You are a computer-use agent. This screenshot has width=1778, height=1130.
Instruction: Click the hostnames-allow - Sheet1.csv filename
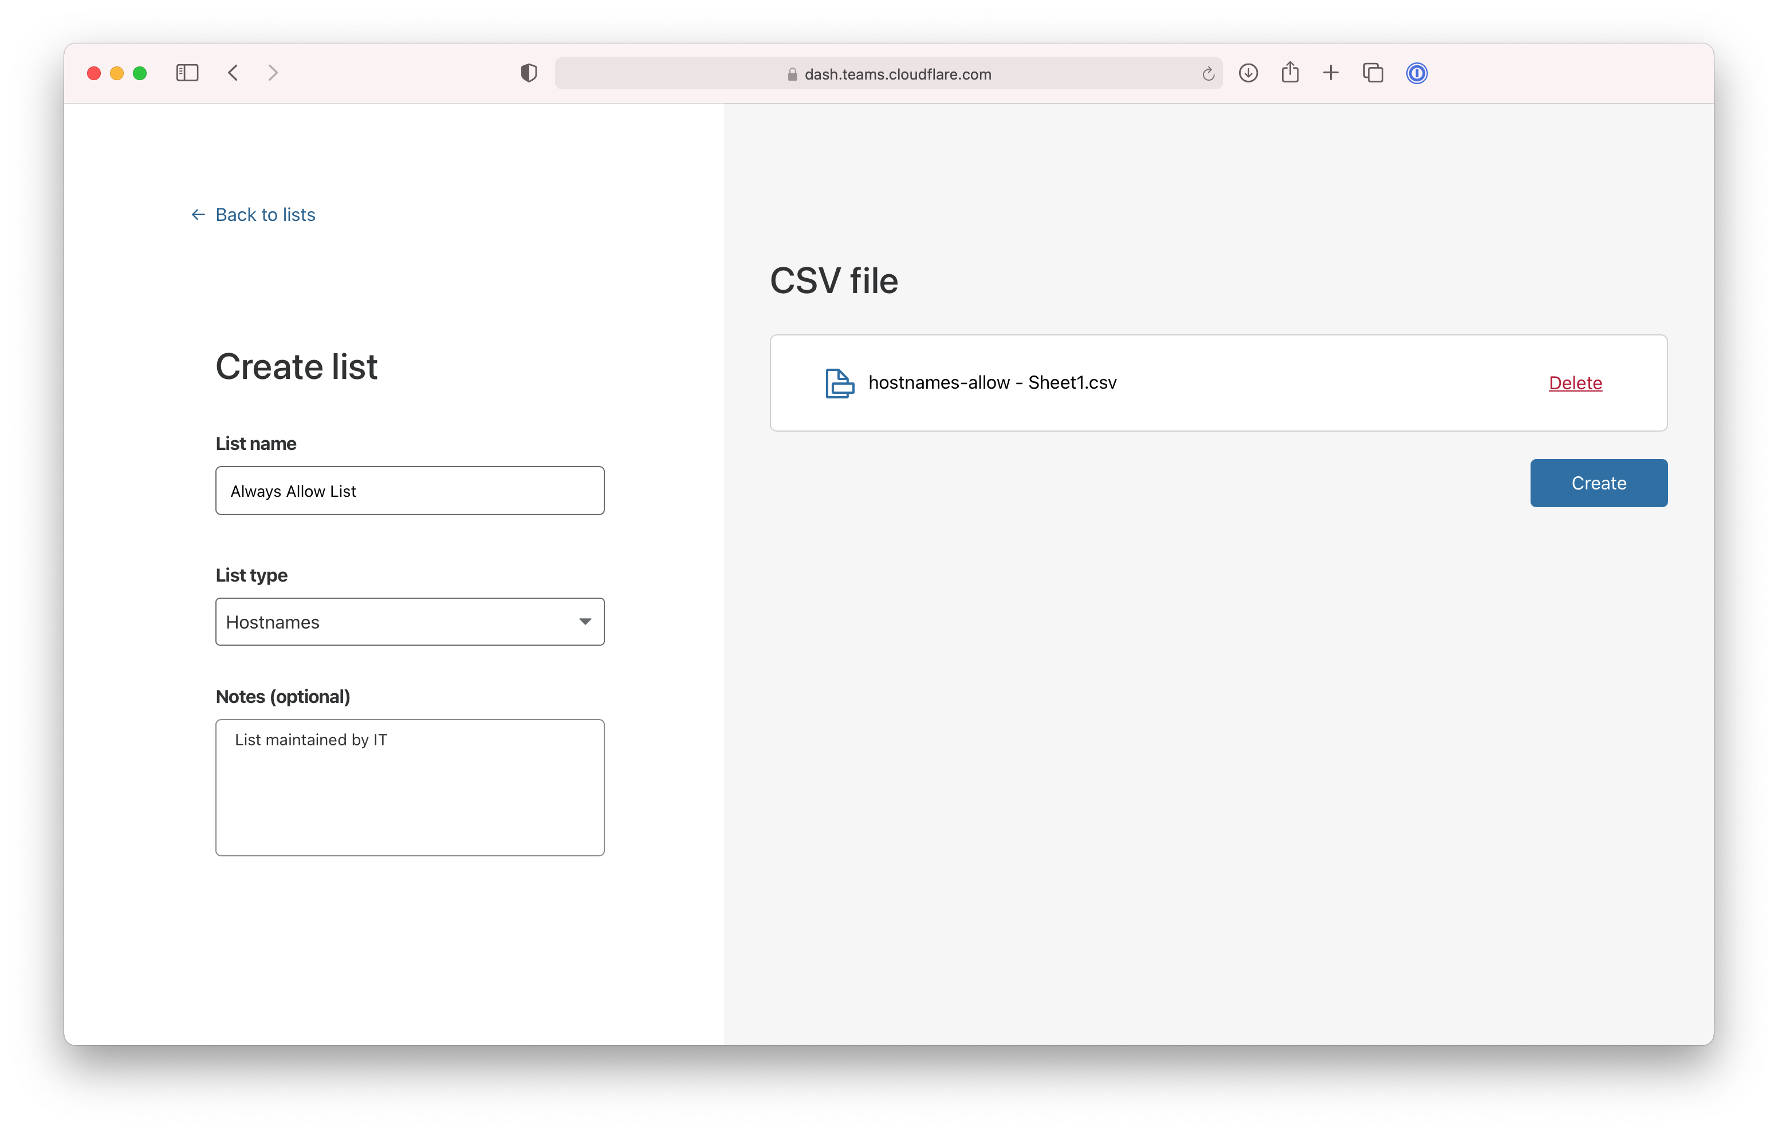[992, 382]
